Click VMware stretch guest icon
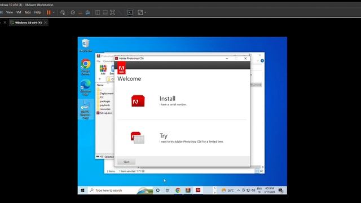 (140, 12)
